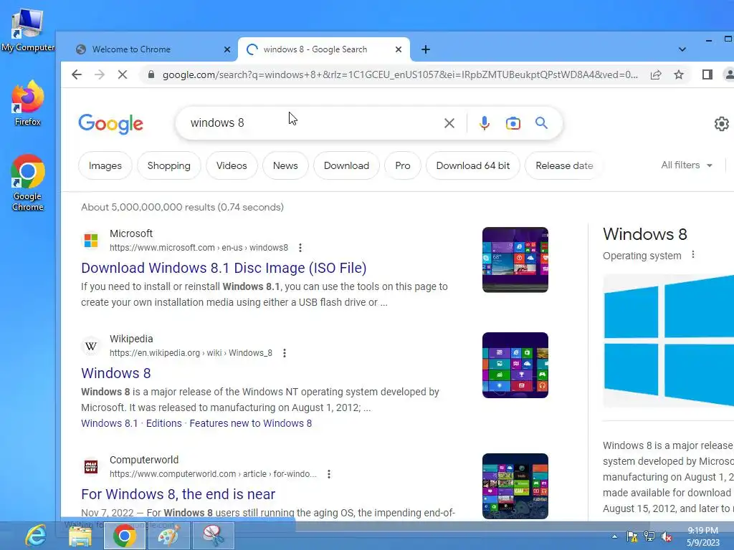Open For Windows 8, the end is near

click(178, 494)
